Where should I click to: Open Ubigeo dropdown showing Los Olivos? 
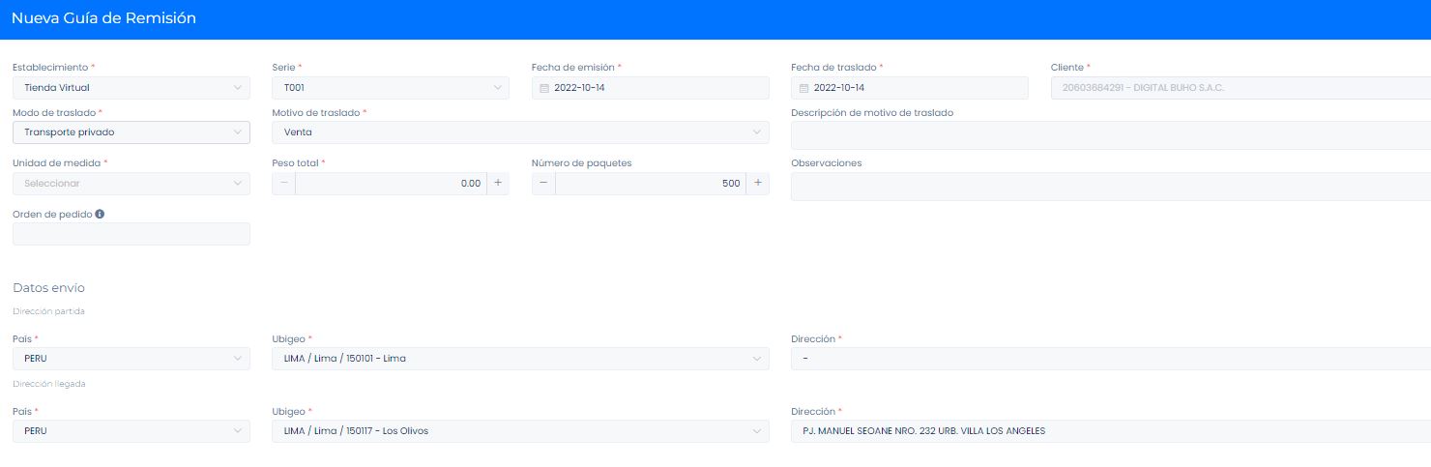point(520,431)
